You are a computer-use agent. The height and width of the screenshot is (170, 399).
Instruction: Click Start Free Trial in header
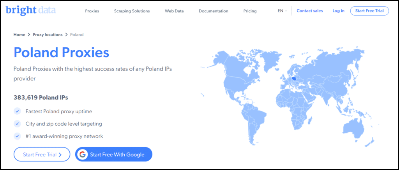point(369,11)
